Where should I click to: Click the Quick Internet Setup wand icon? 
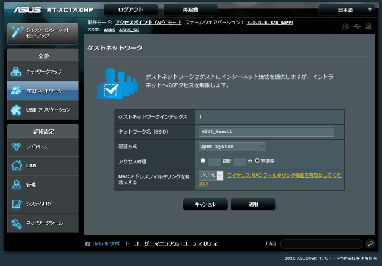17,32
